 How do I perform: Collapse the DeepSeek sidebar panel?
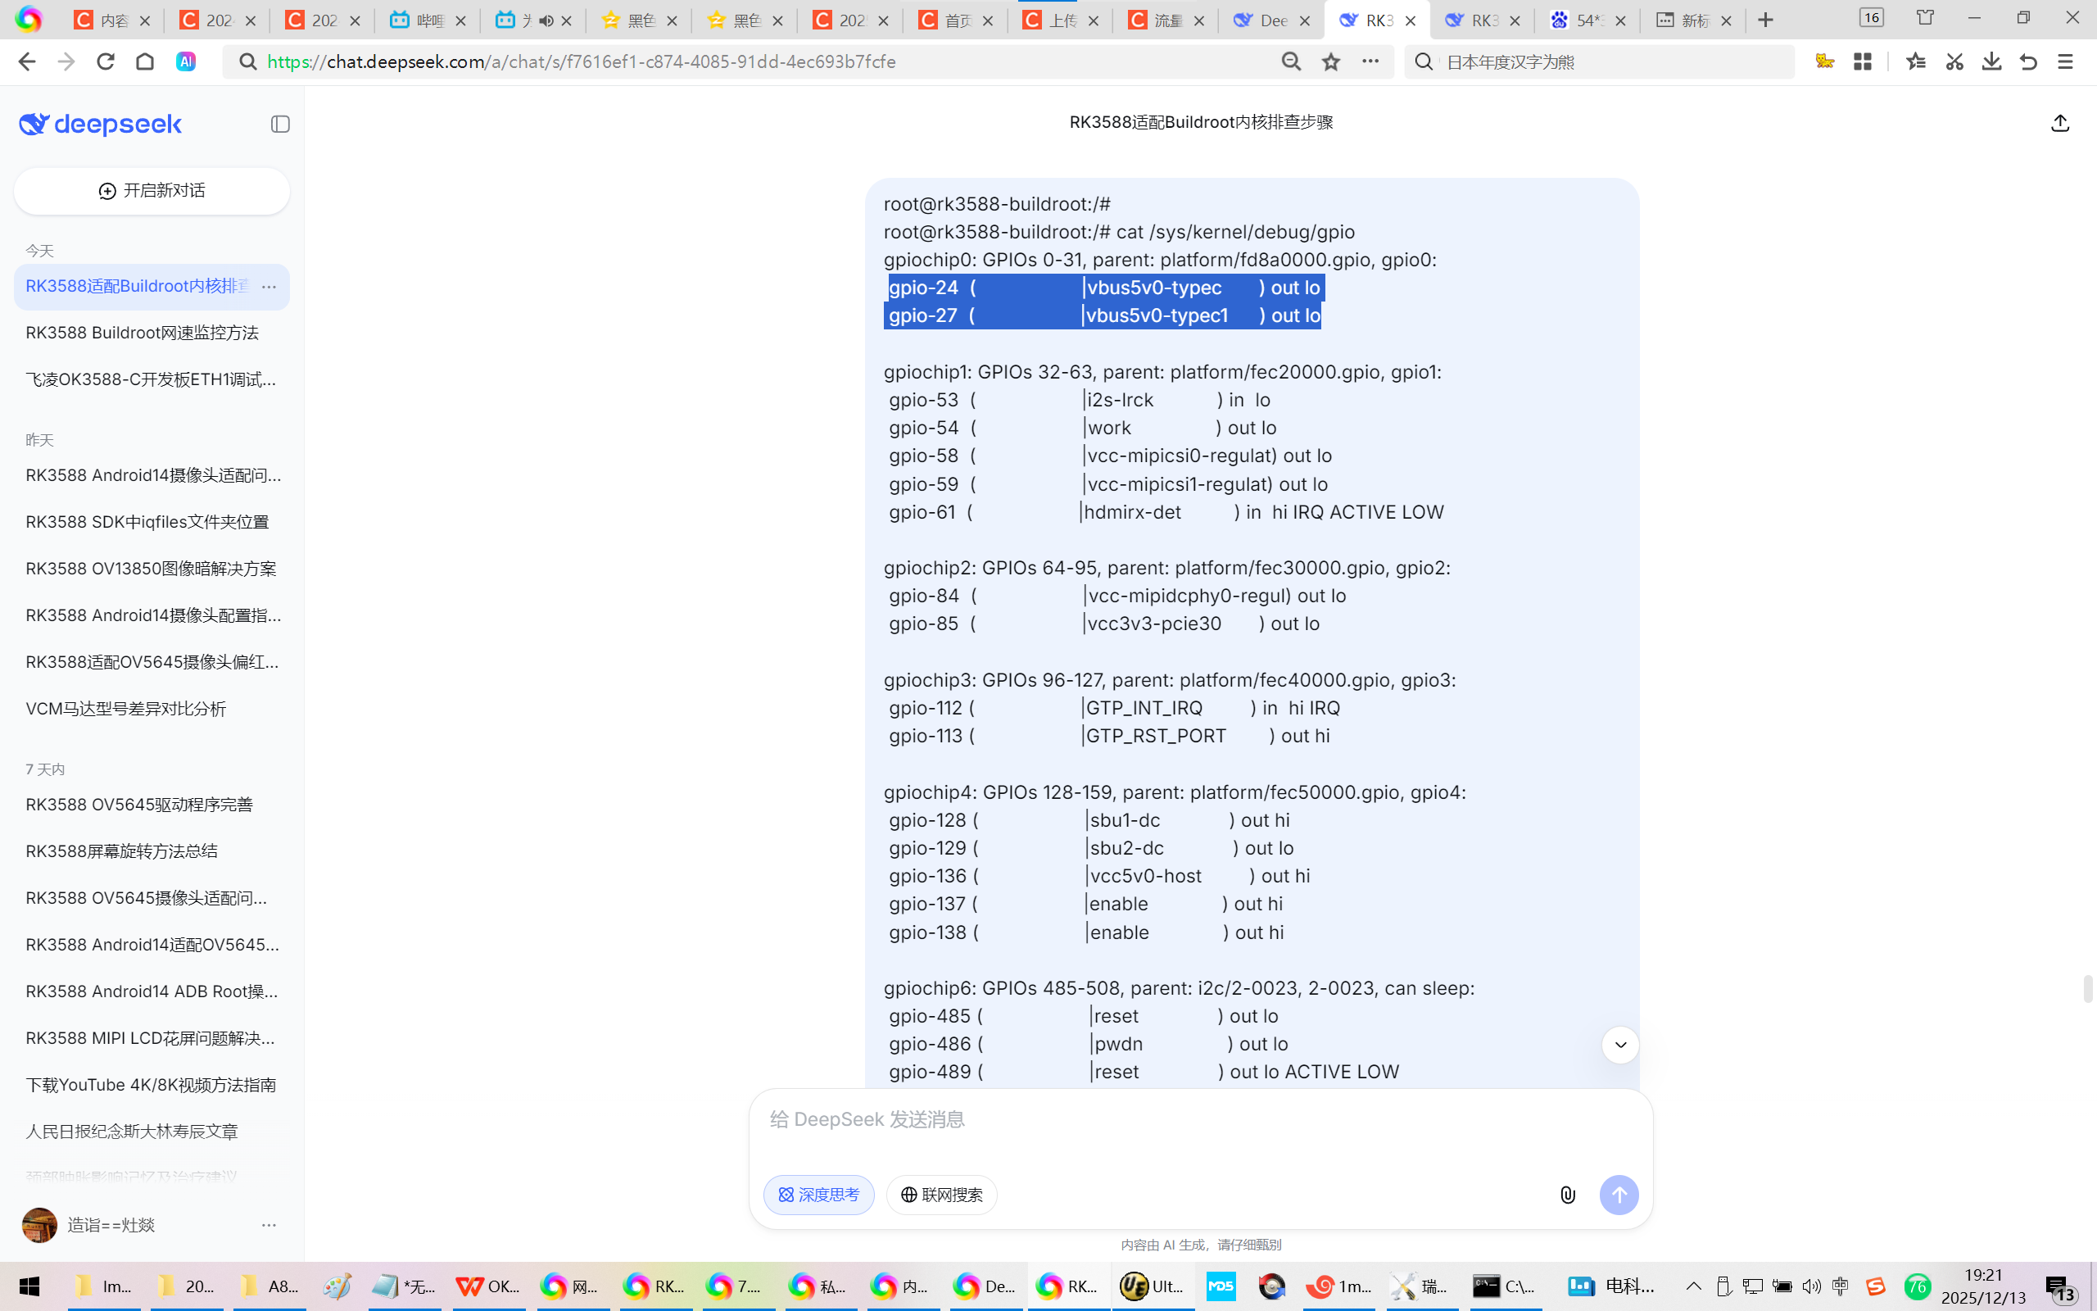280,124
